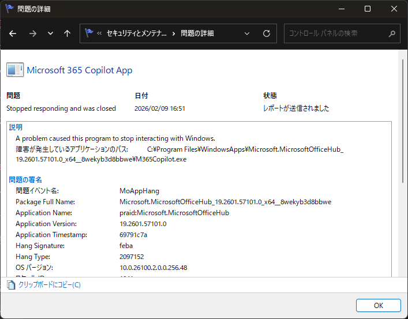Click the OS バージョン: label

point(35,268)
